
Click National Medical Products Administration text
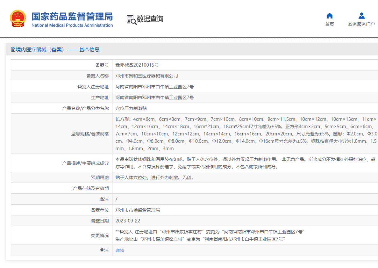coord(72,25)
